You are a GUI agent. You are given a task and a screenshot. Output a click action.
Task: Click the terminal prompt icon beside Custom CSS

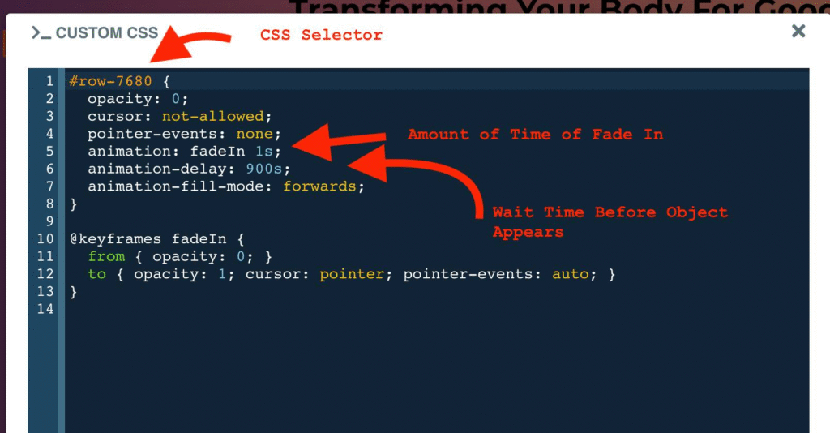tap(41, 33)
